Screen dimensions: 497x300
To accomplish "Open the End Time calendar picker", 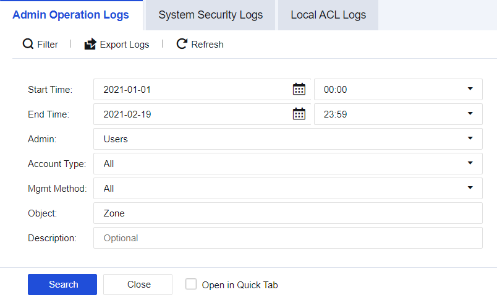I will (299, 114).
